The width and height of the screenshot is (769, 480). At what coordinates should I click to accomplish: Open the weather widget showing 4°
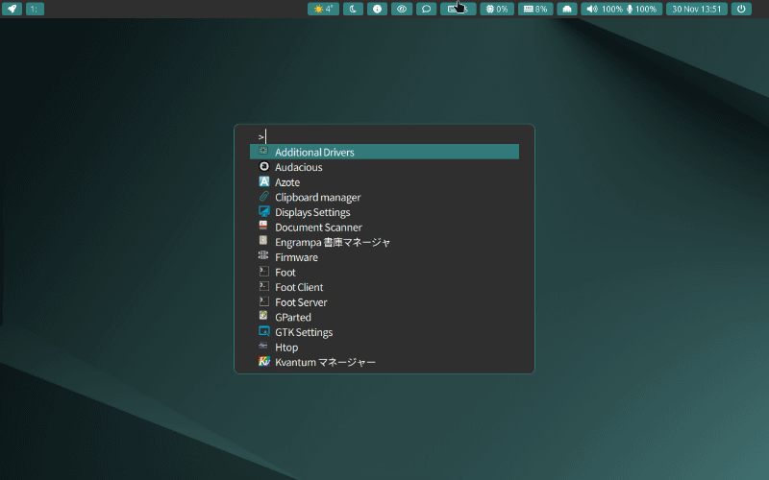[x=323, y=9]
